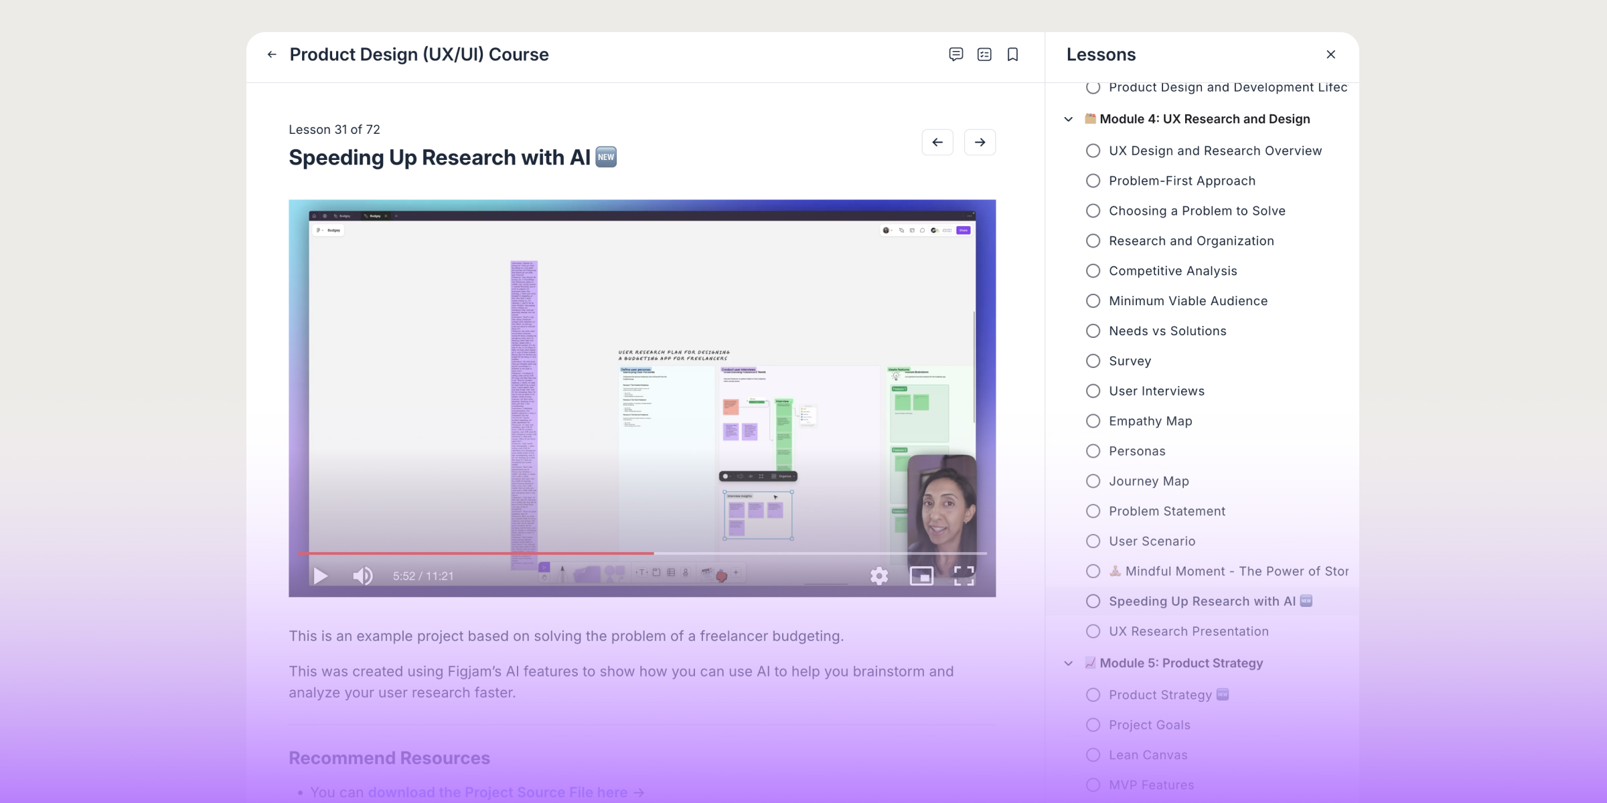This screenshot has height=803, width=1607.
Task: Mute the video volume
Action: (x=362, y=576)
